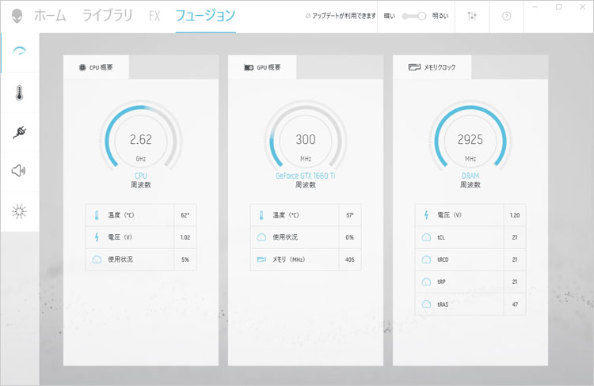This screenshot has width=594, height=386.
Task: Click the メモリ (MHz) row label
Action: click(288, 259)
